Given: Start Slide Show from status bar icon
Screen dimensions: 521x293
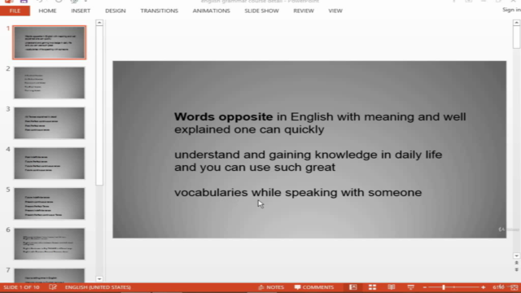Looking at the screenshot, I should tap(410, 287).
